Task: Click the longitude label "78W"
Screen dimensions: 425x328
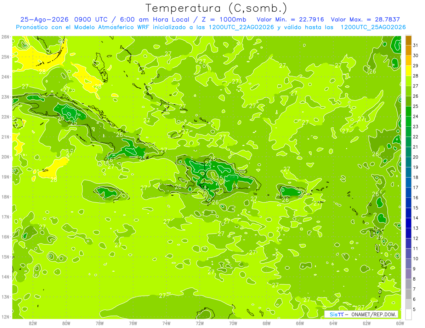Action: point(100,323)
